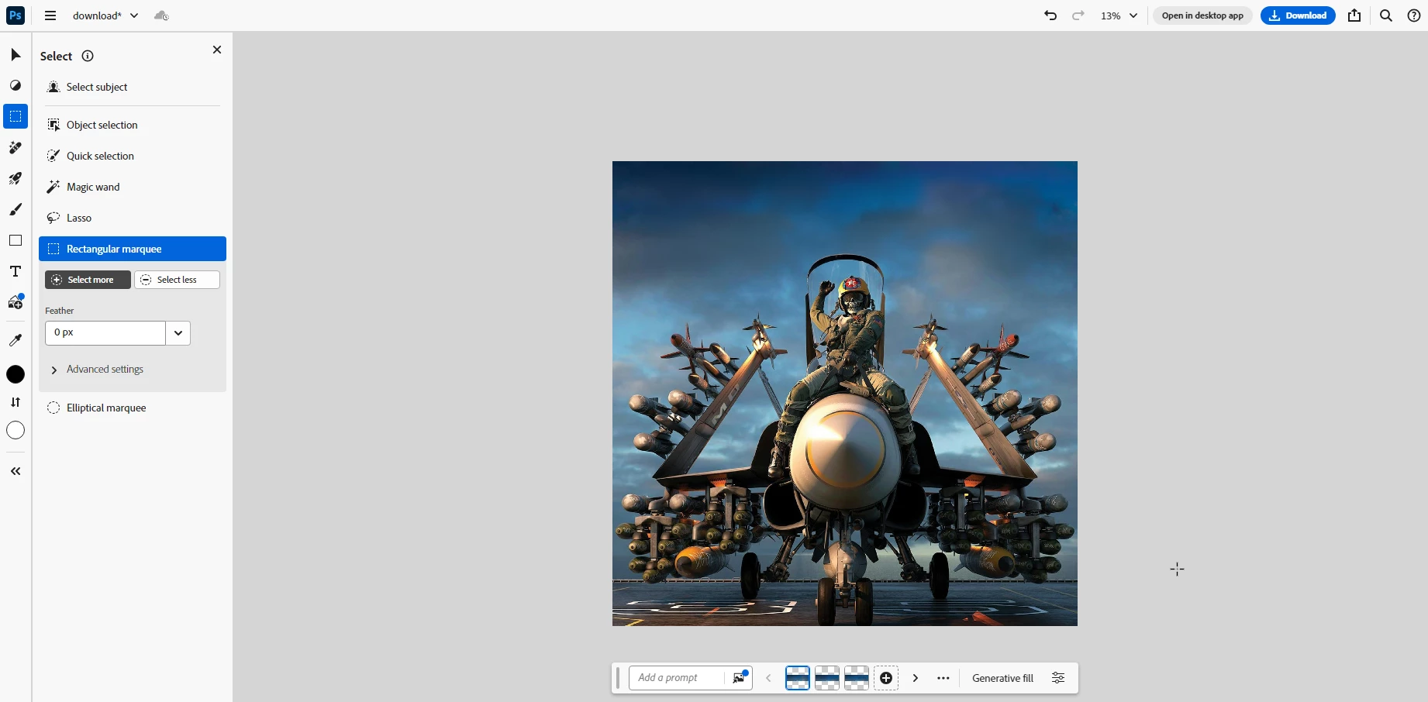This screenshot has width=1428, height=702.
Task: Open Generative fill settings sliders
Action: pos(1058,678)
